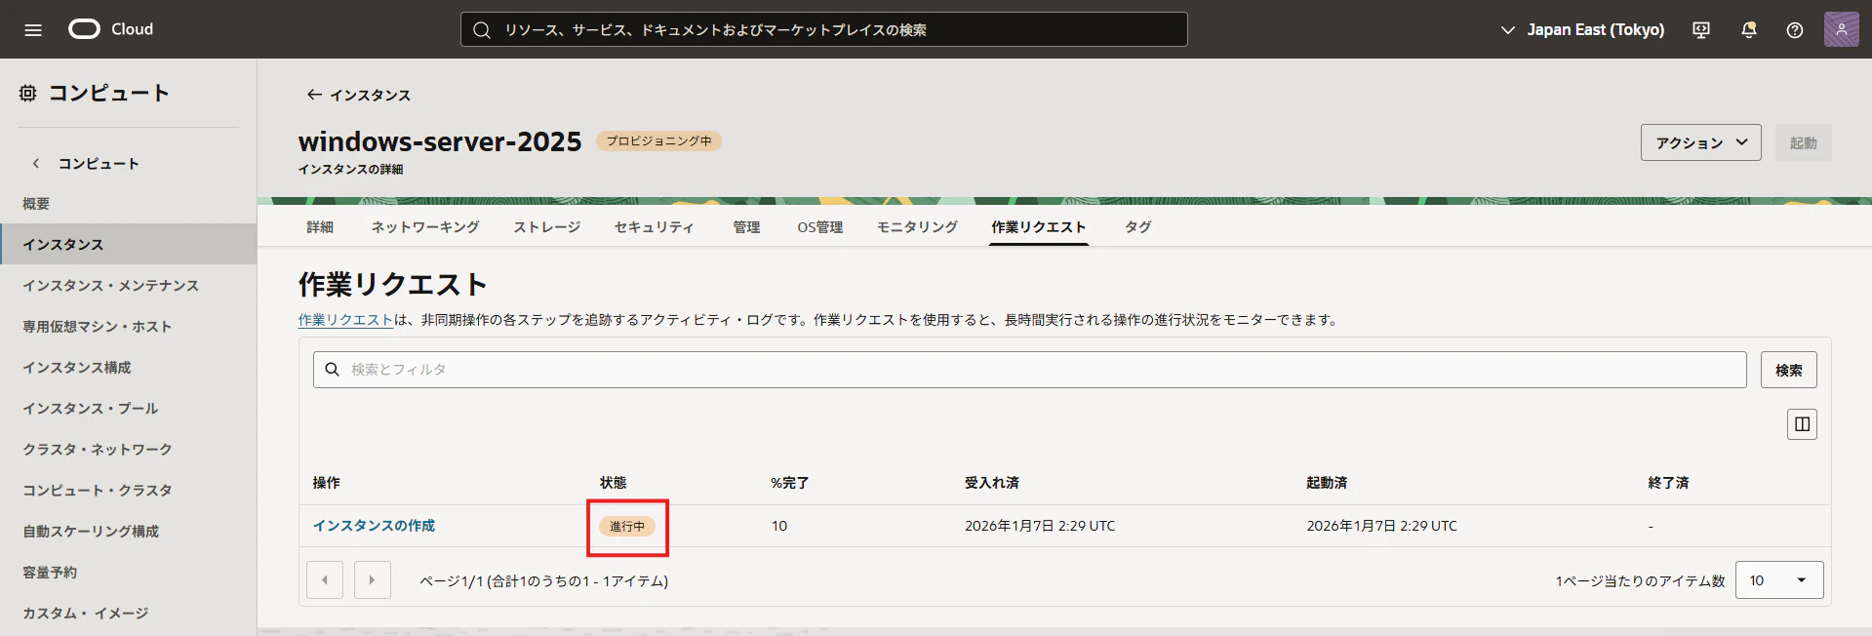Click the 検索 button
The height and width of the screenshot is (636, 1872).
point(1788,370)
